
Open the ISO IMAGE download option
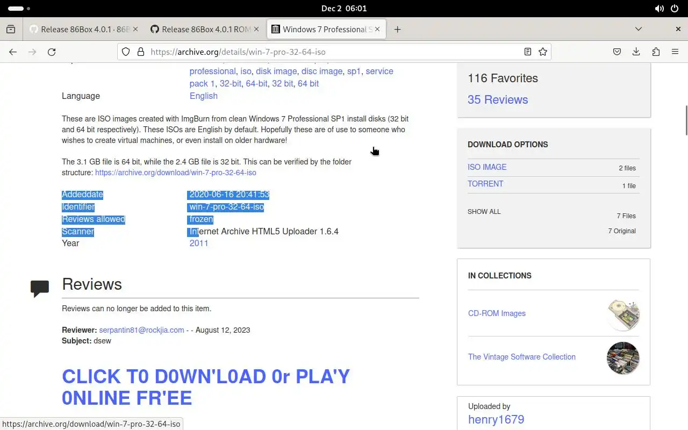click(487, 167)
